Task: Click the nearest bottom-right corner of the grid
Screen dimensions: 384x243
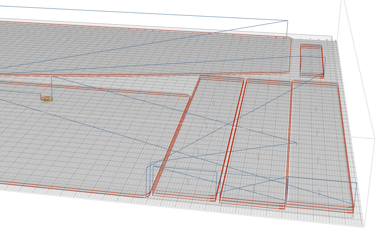Action: click(x=364, y=227)
